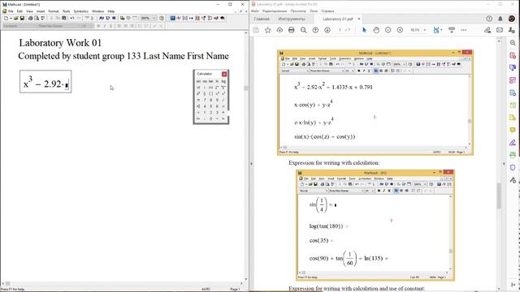Close Laboratory 01.pdf tab
520x292 pixels.
pyautogui.click(x=359, y=19)
